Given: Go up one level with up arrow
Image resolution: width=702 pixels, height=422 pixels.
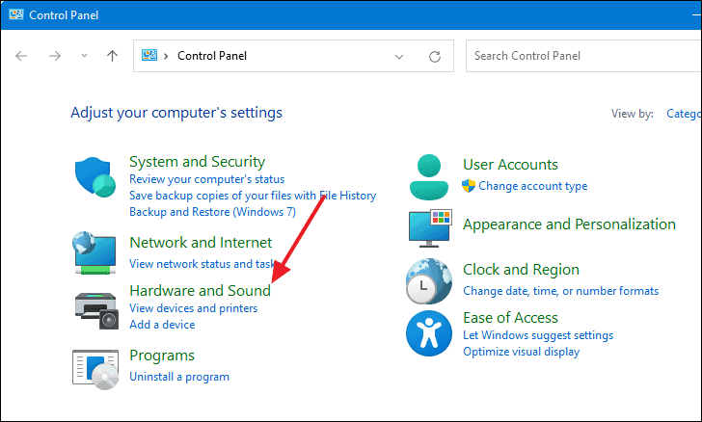Looking at the screenshot, I should 113,56.
